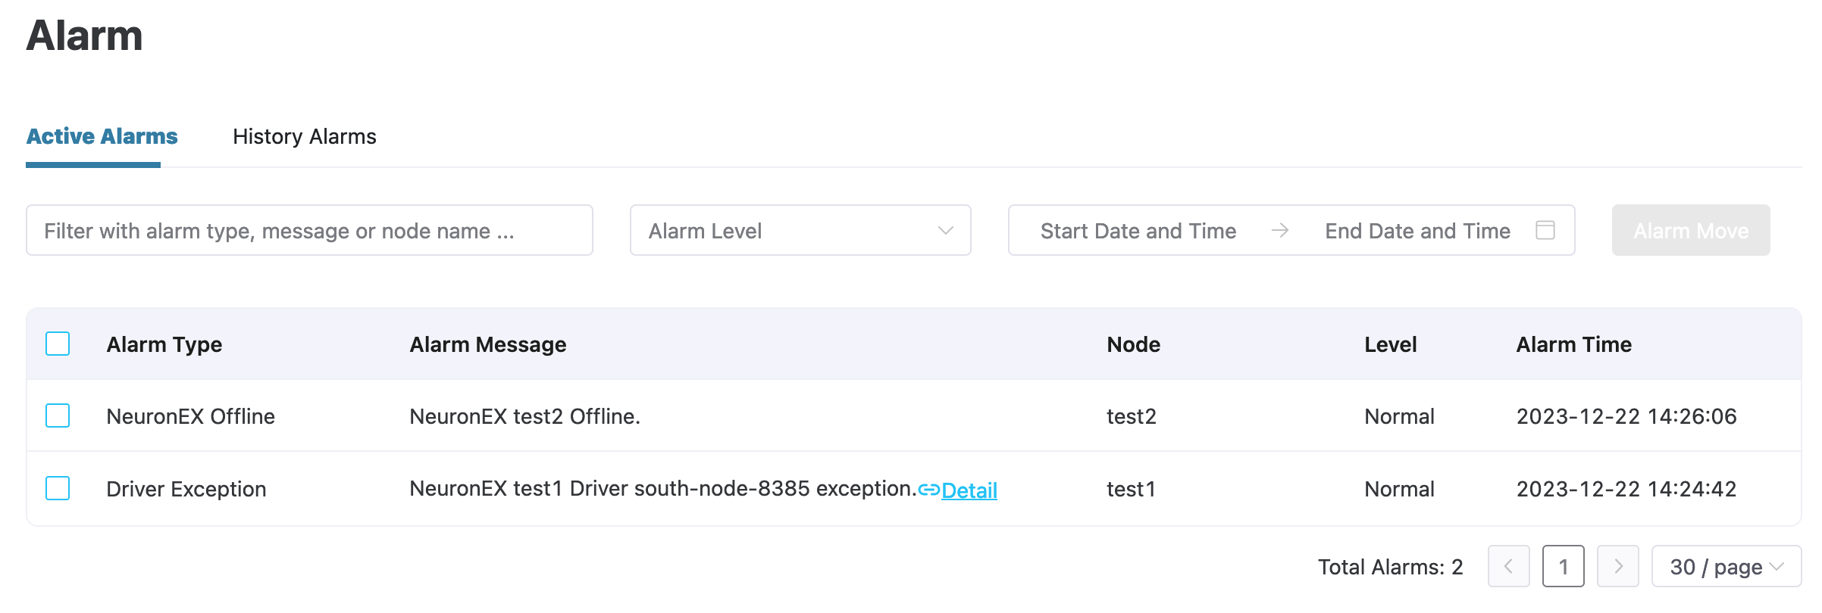Go to previous page with left chevron

(1508, 566)
